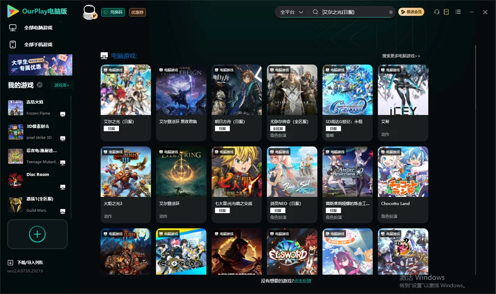Open customer service headset icon
The image size is (496, 294).
[x=436, y=12]
